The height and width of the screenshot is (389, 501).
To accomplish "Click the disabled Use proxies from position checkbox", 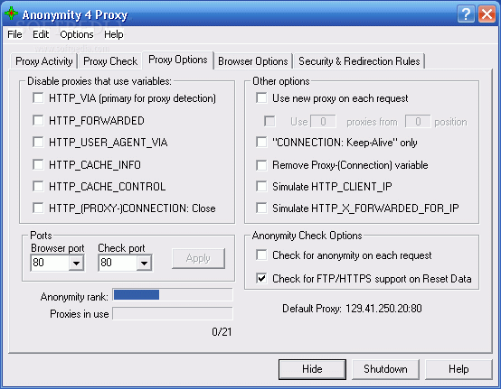I will tap(269, 121).
